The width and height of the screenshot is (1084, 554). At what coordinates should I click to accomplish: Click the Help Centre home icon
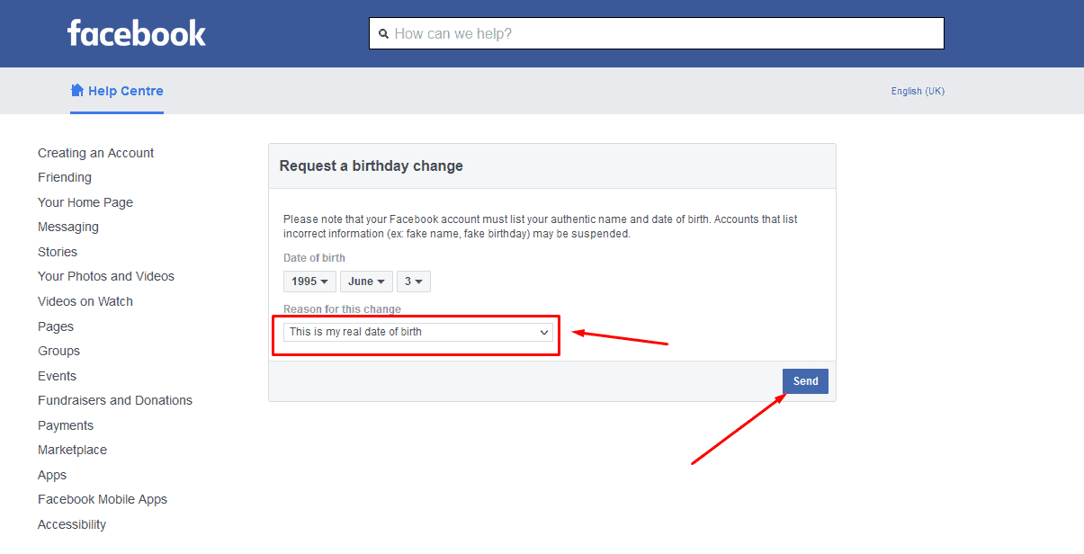(77, 91)
